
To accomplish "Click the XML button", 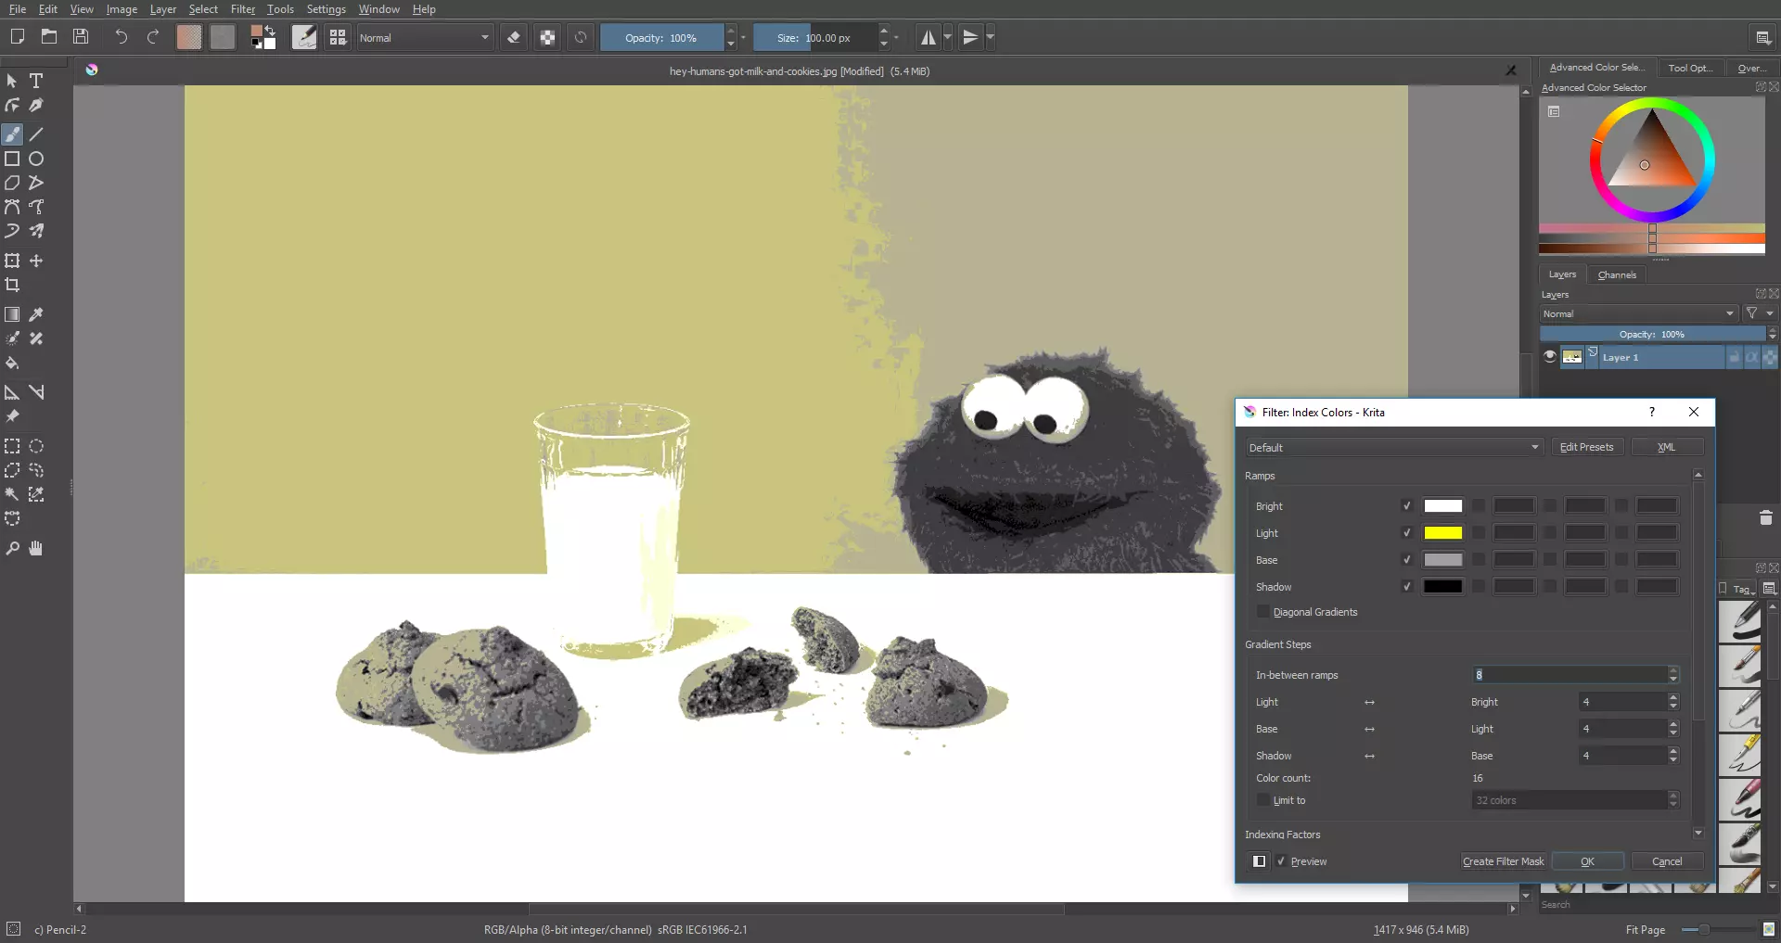I will click(x=1667, y=447).
